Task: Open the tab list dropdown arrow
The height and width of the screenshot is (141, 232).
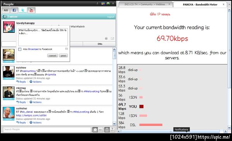Action: tap(229, 4)
